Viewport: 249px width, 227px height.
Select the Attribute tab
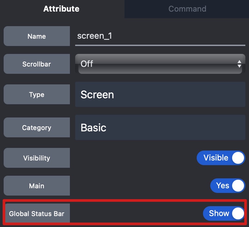tap(61, 9)
